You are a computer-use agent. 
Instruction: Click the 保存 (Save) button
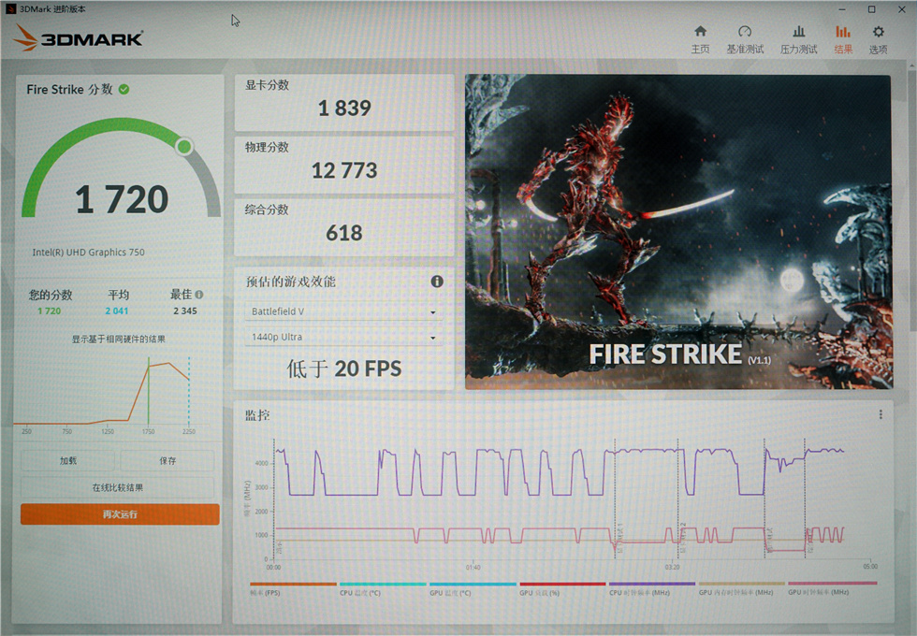tap(167, 460)
